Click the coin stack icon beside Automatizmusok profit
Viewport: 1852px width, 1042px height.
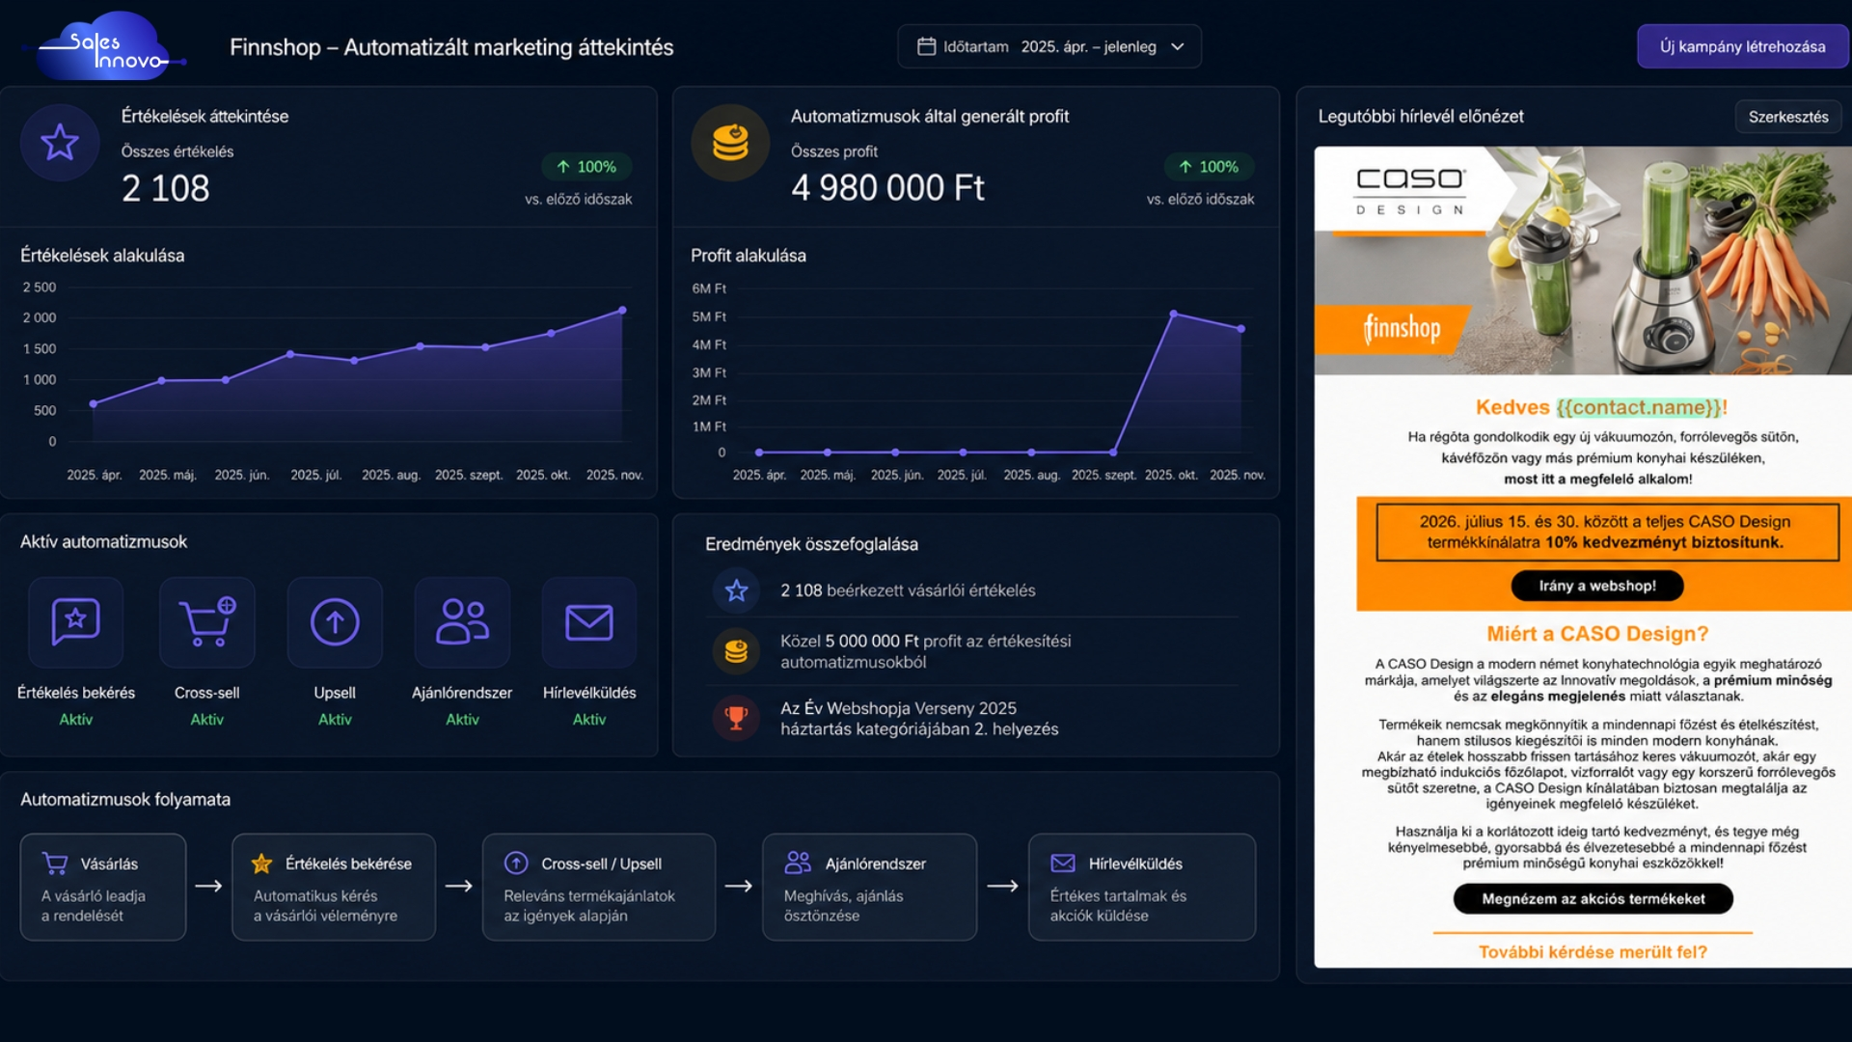[730, 143]
